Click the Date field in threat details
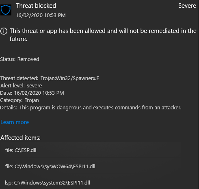The width and height of the screenshot is (199, 189). pyautogui.click(x=32, y=93)
